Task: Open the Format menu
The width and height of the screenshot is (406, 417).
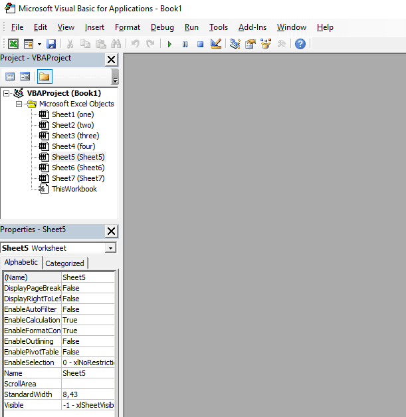Action: click(128, 27)
